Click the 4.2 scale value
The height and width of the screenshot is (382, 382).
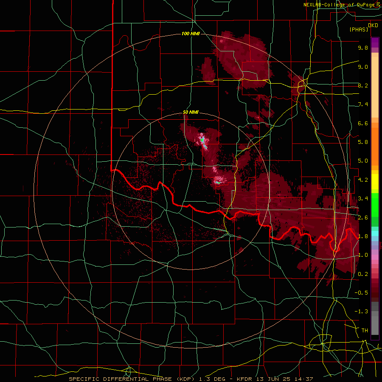pyautogui.click(x=363, y=180)
